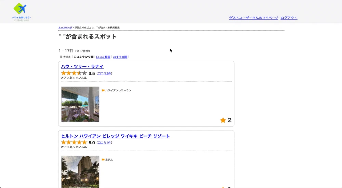Click ハウ・ツリー・ラナイ restaurant photo
The width and height of the screenshot is (342, 188).
80,104
